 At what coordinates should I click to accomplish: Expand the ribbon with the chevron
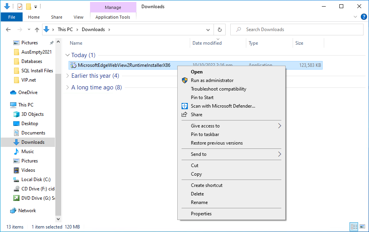[355, 17]
